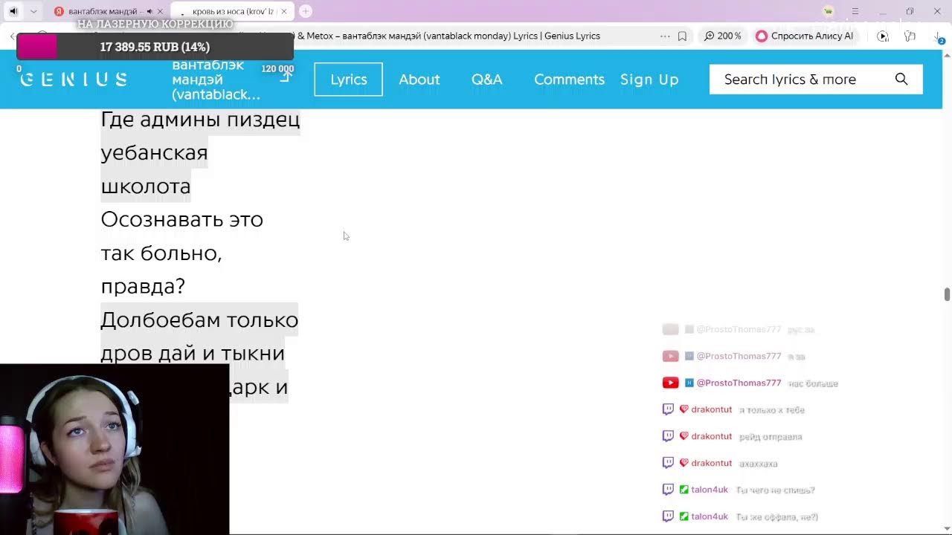This screenshot has height=535, width=952.
Task: Click the last talon4uk chat message username
Action: click(710, 516)
